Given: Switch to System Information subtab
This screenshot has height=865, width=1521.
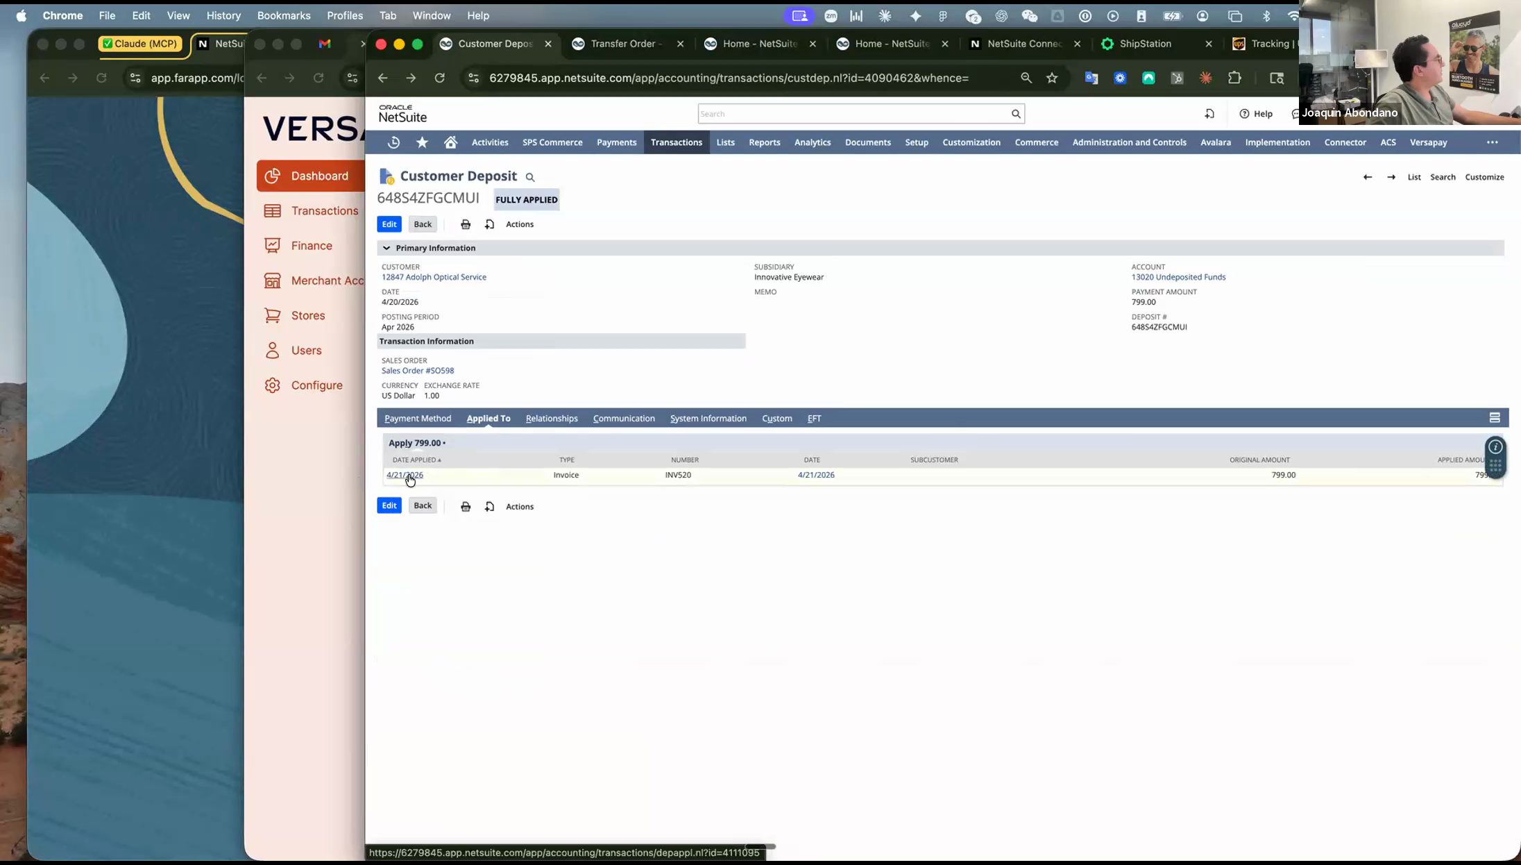Looking at the screenshot, I should [x=708, y=418].
